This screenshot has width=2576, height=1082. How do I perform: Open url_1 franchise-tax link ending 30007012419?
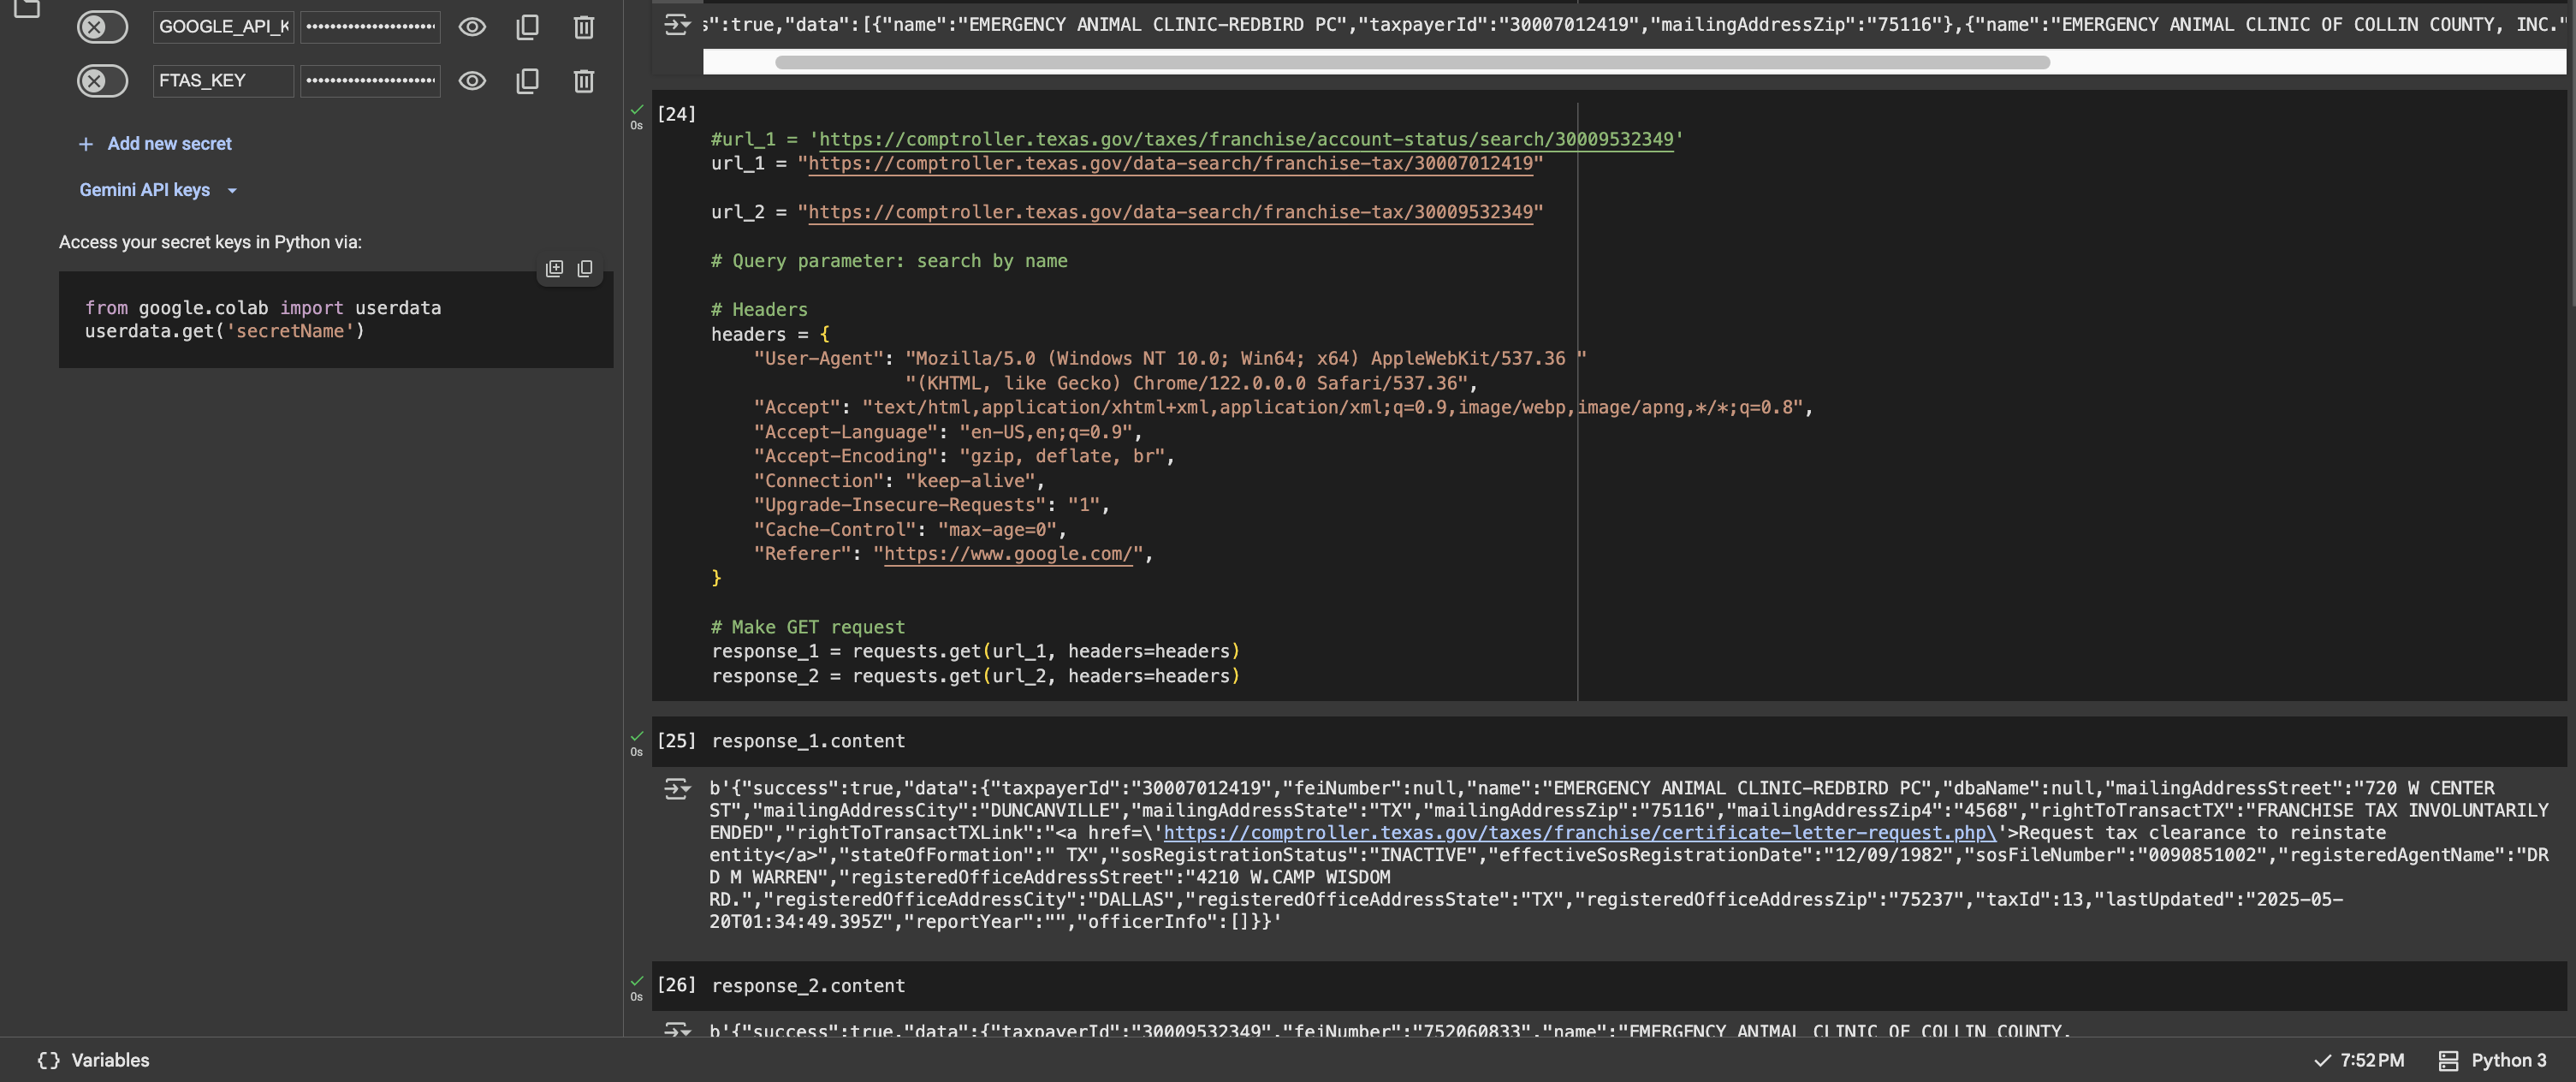click(1170, 163)
